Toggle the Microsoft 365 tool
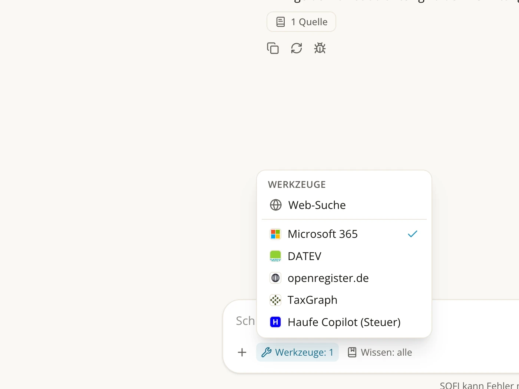 pos(344,234)
